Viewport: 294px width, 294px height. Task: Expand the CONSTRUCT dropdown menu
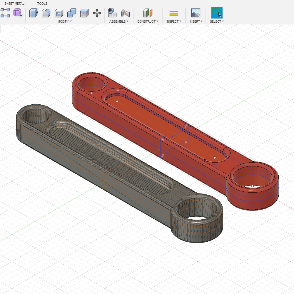[x=148, y=21]
